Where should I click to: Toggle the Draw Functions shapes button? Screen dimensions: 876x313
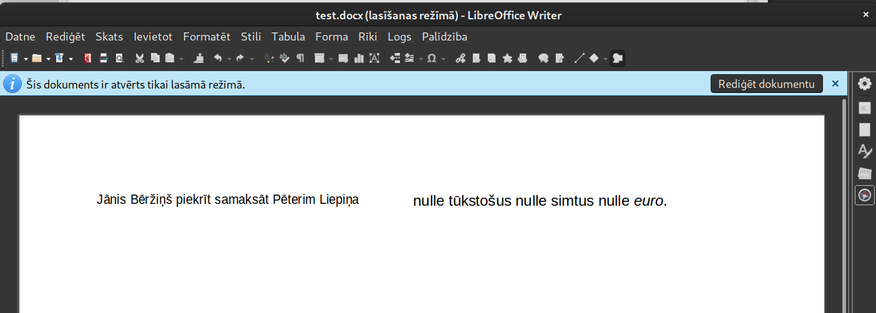coord(617,59)
